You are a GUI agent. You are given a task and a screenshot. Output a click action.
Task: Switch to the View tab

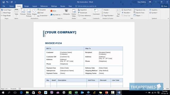(x=70, y=6)
